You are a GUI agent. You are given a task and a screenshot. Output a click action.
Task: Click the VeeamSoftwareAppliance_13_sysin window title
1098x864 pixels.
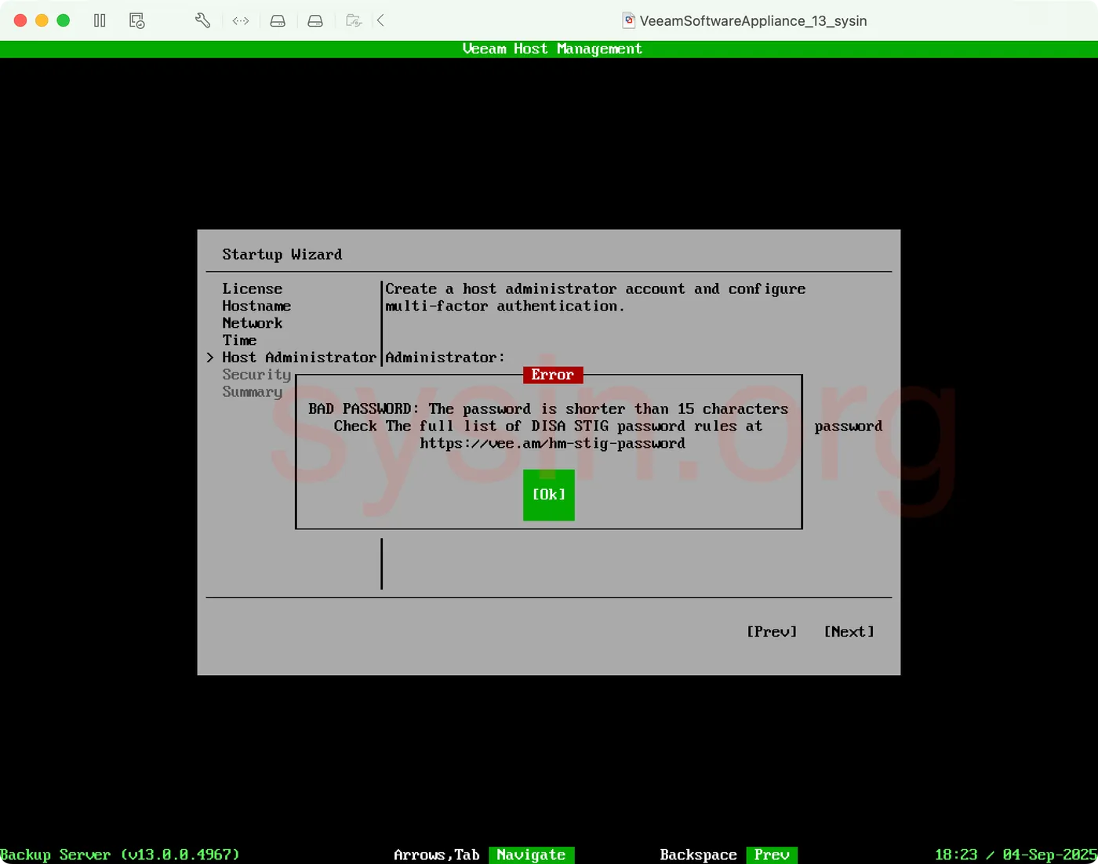click(753, 21)
